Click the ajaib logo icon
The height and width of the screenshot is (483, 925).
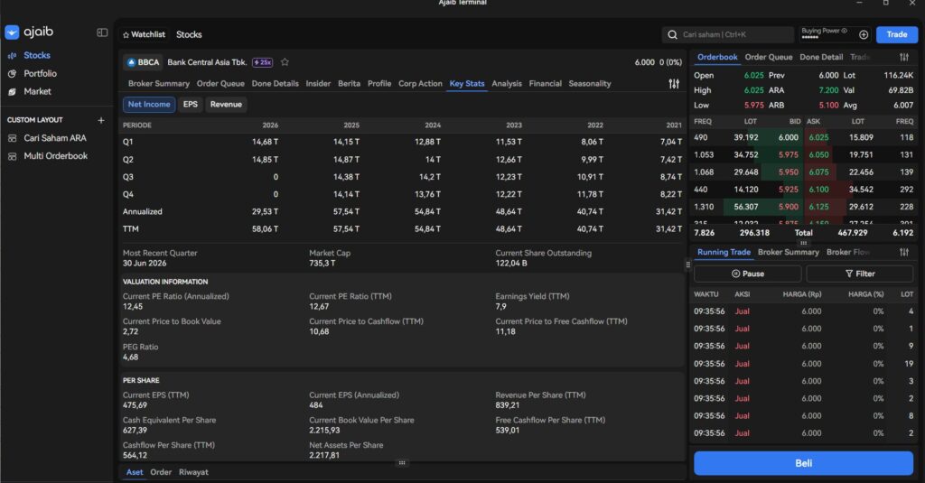pos(12,33)
